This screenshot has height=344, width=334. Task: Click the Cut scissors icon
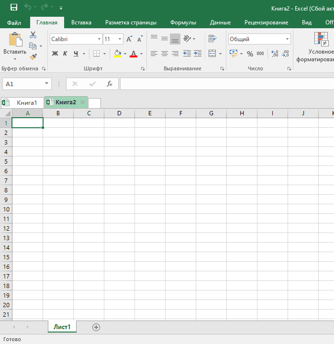pyautogui.click(x=33, y=35)
